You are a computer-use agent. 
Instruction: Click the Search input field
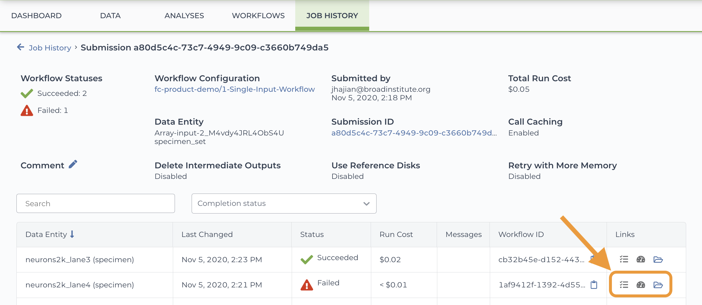coord(96,203)
